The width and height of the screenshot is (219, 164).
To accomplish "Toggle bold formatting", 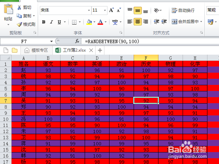I will point(44,22).
